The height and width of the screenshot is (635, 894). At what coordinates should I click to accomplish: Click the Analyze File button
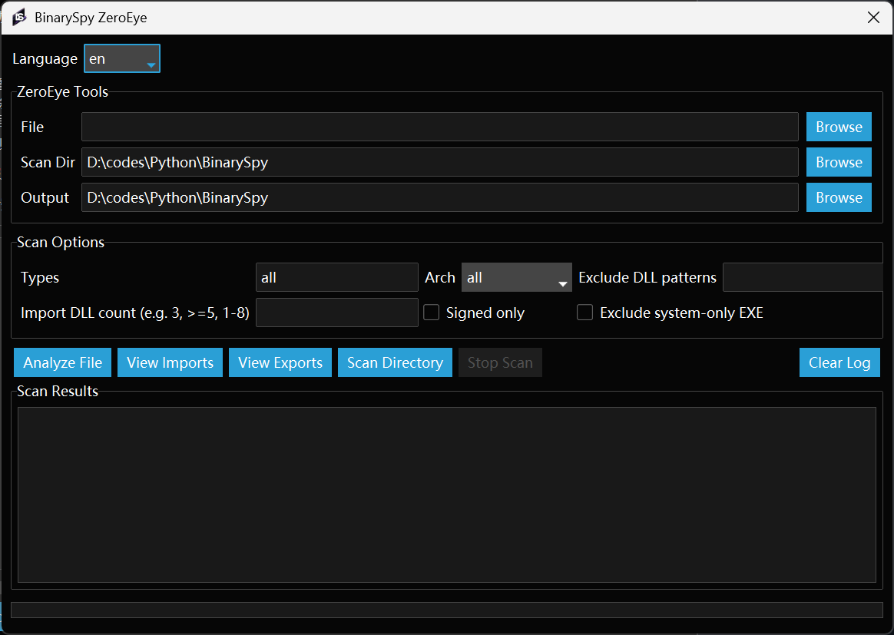(63, 362)
